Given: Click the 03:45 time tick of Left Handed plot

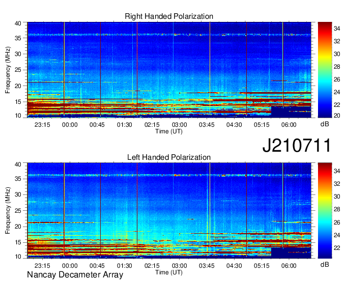Looking at the screenshot, I should click(207, 265).
